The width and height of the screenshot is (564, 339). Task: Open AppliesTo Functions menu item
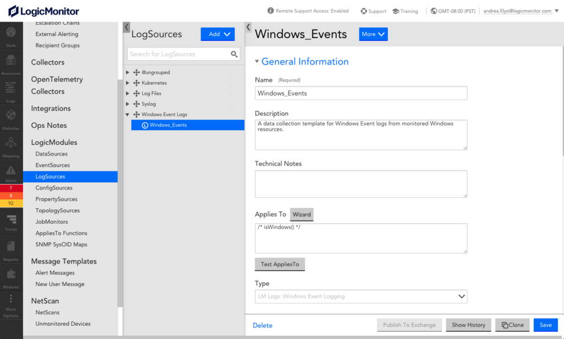point(61,233)
